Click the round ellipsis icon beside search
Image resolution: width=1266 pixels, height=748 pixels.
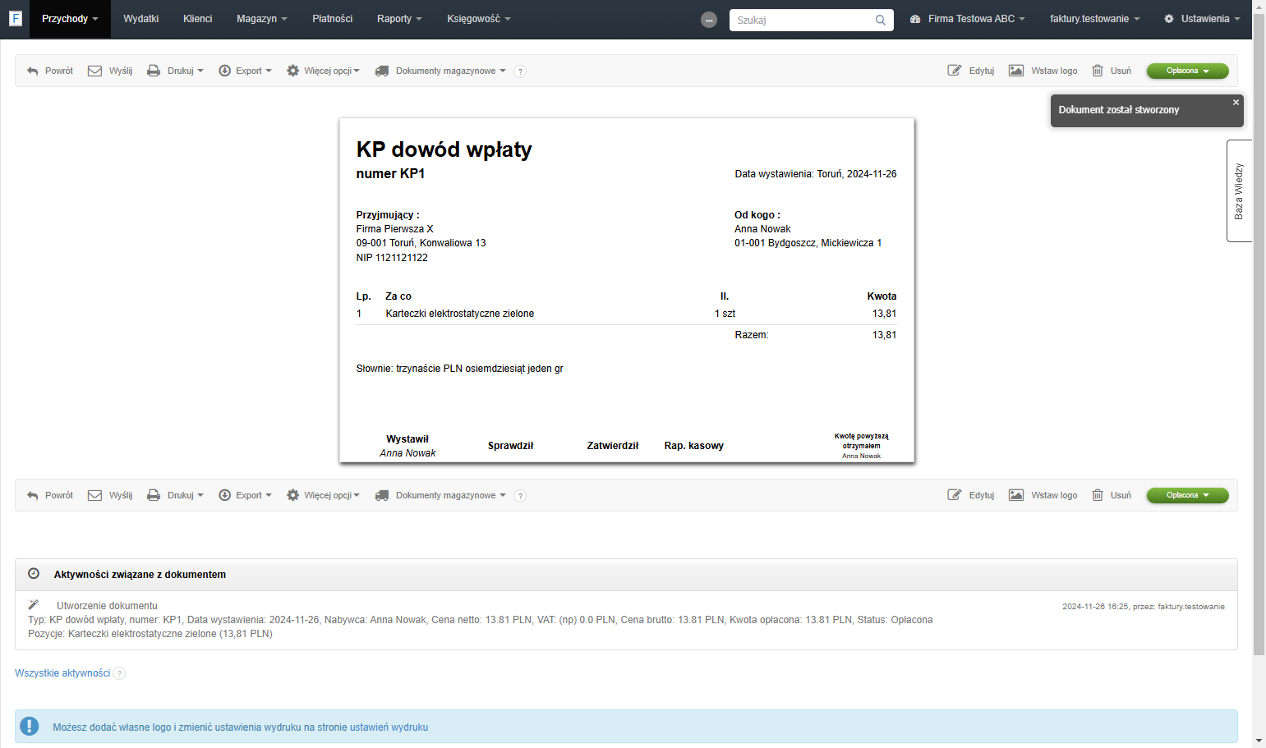pos(709,20)
